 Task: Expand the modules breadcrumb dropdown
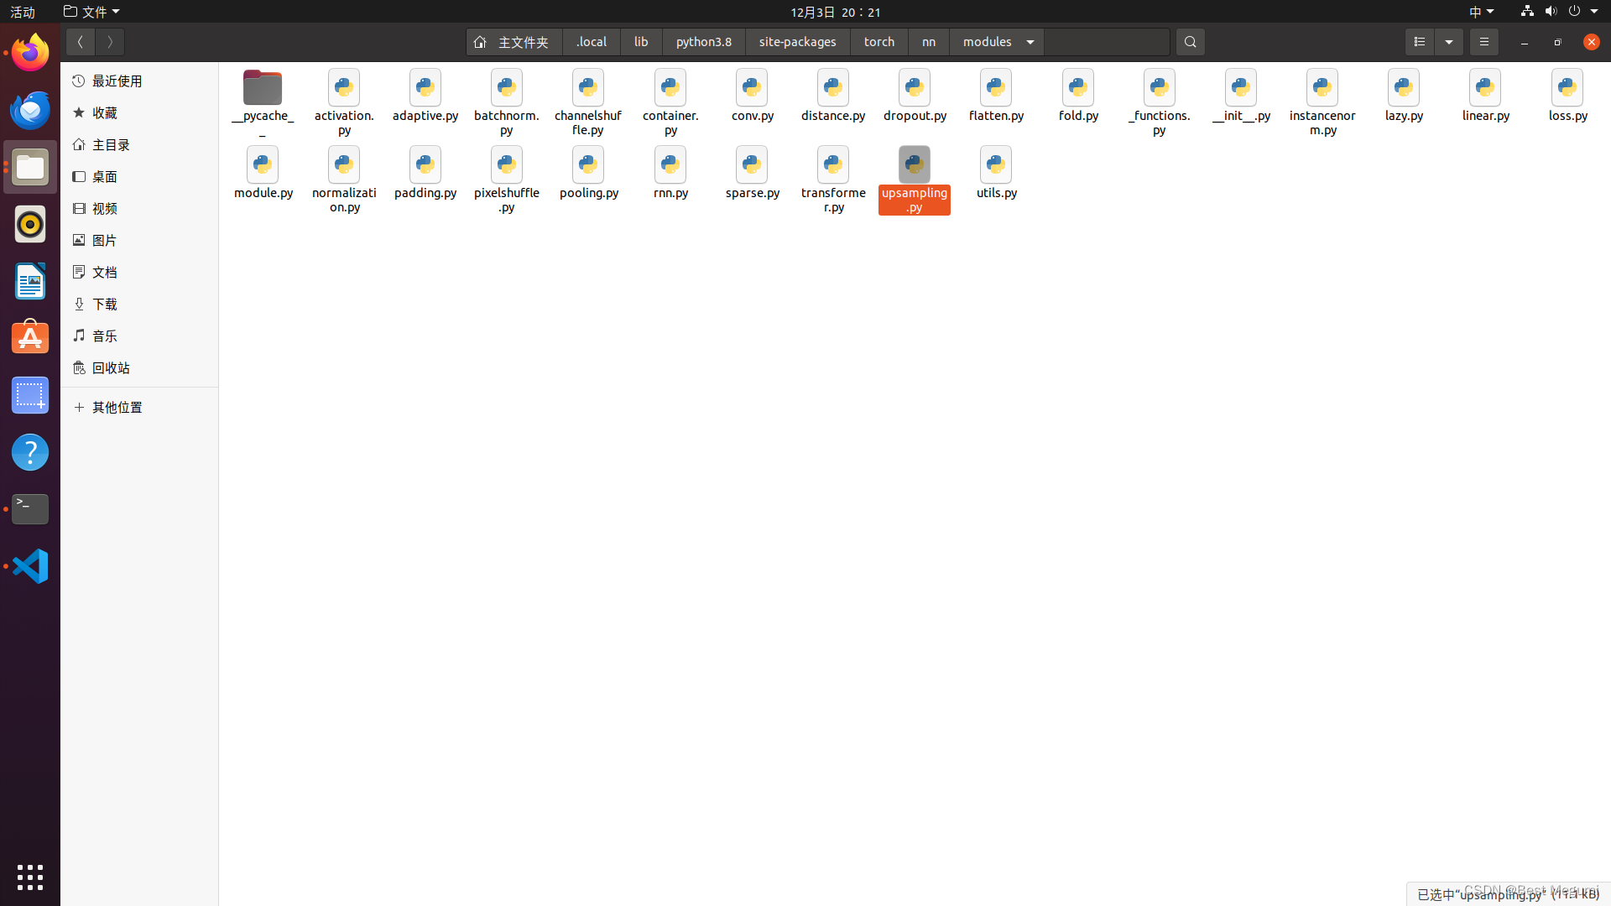point(1030,41)
